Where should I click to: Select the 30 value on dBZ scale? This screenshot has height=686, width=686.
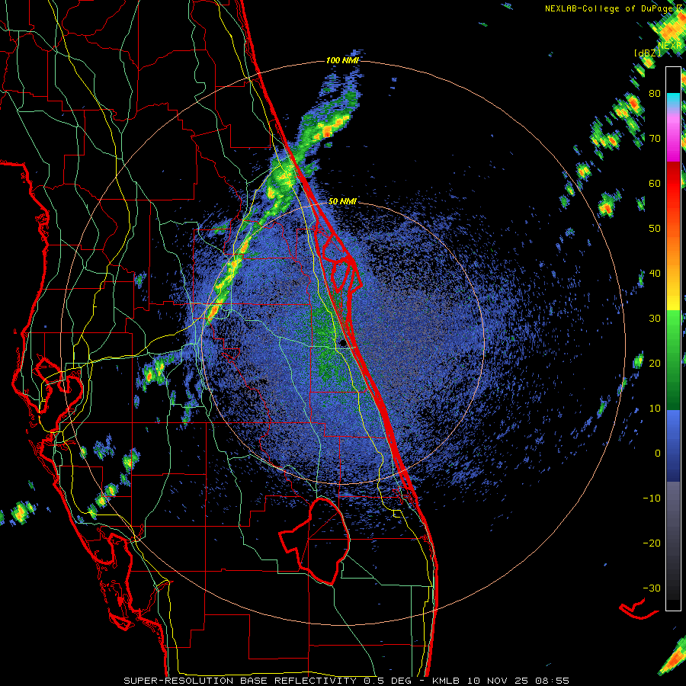655,318
